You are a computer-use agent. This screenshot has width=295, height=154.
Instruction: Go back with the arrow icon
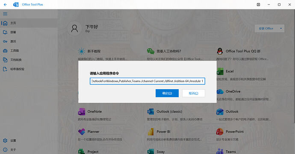(5, 5)
